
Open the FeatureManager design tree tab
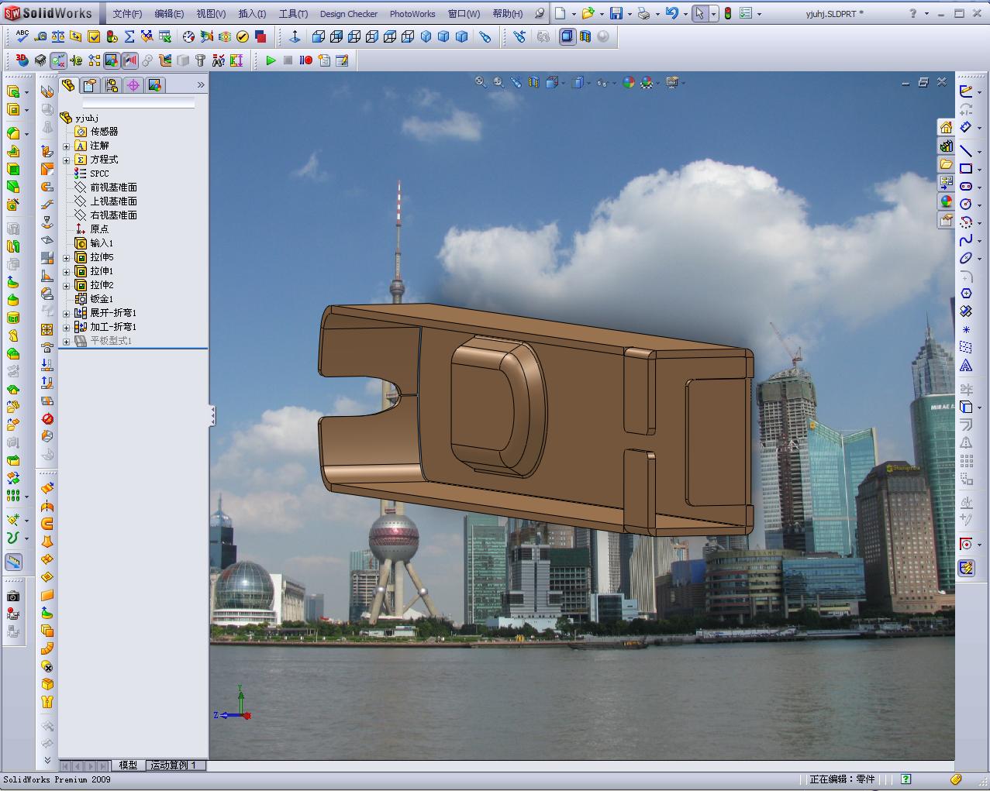(68, 85)
